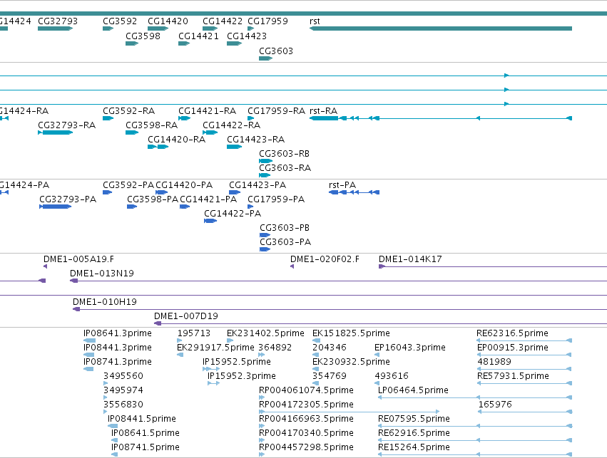Click the CG3603-PA protein label
The image size is (607, 458).
[285, 242]
